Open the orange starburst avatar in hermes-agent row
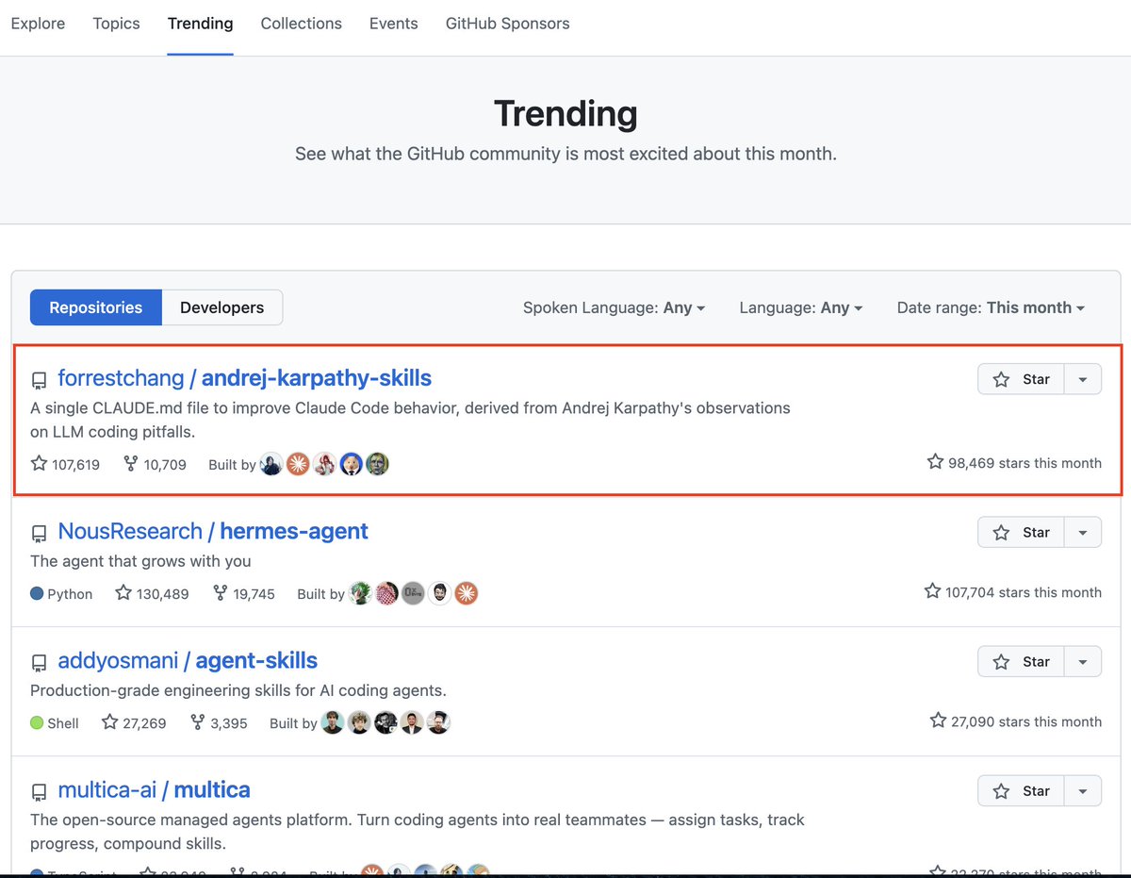Viewport: 1131px width, 878px height. click(466, 593)
